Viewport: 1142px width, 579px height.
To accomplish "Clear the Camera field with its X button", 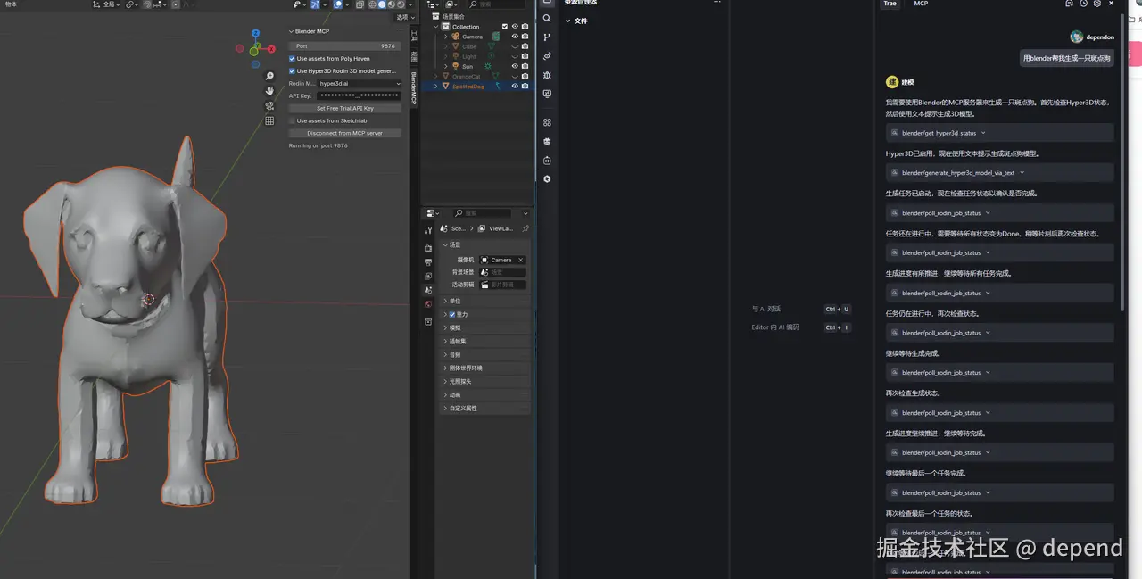I will point(521,260).
